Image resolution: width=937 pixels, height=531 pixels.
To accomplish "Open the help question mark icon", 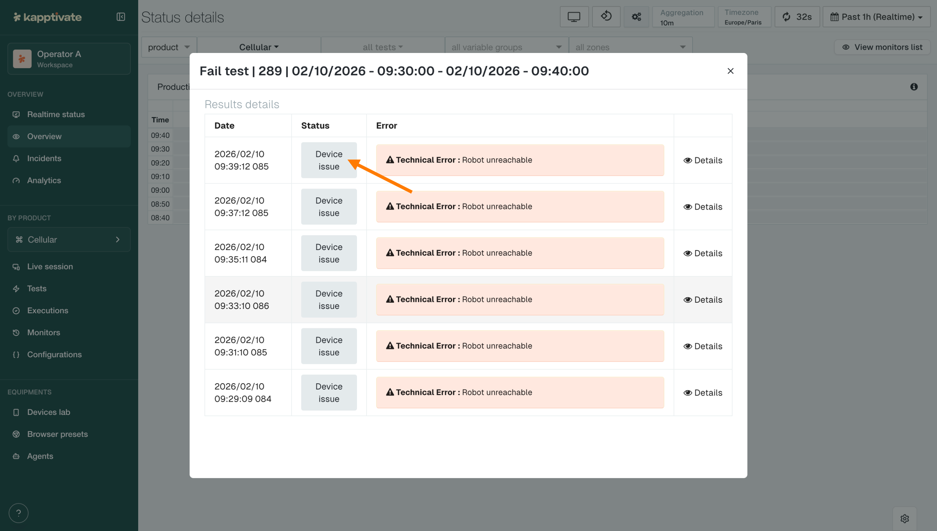I will (18, 513).
